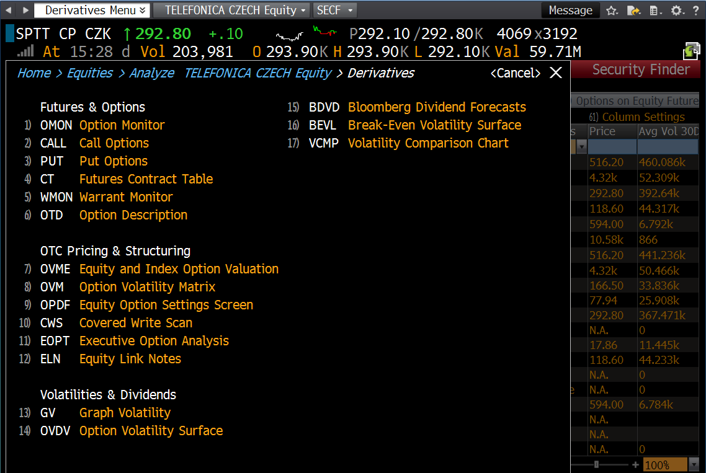Select the Options on Equity Future tab
Image resolution: width=706 pixels, height=473 pixels.
click(635, 101)
